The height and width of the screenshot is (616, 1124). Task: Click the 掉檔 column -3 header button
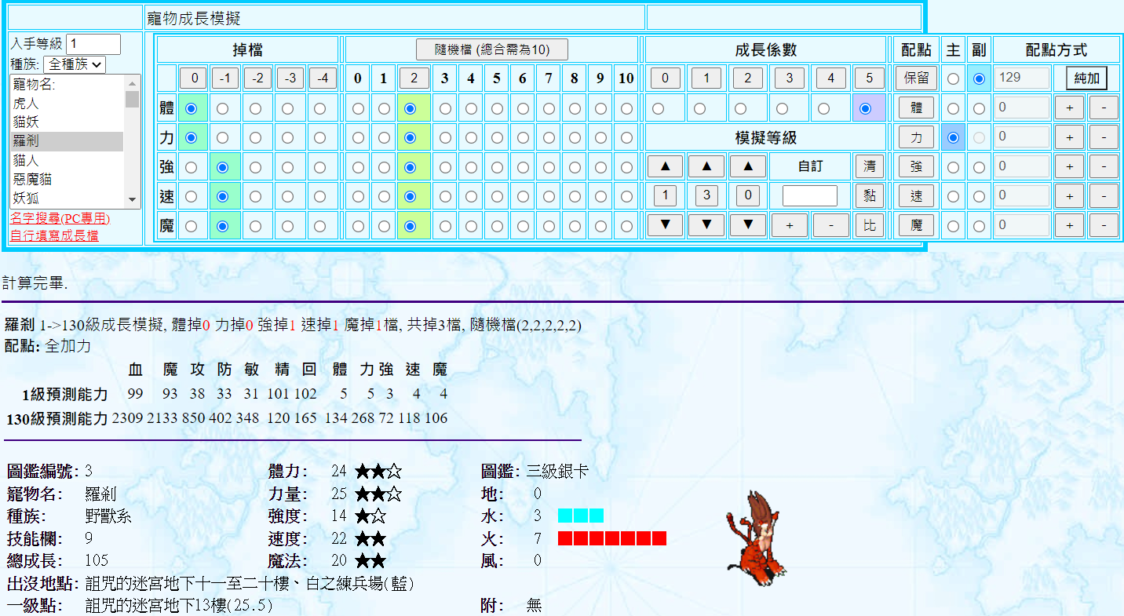click(x=289, y=78)
